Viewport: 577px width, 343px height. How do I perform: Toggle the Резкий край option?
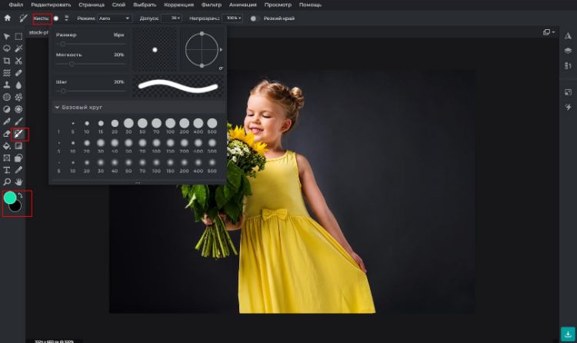point(254,18)
